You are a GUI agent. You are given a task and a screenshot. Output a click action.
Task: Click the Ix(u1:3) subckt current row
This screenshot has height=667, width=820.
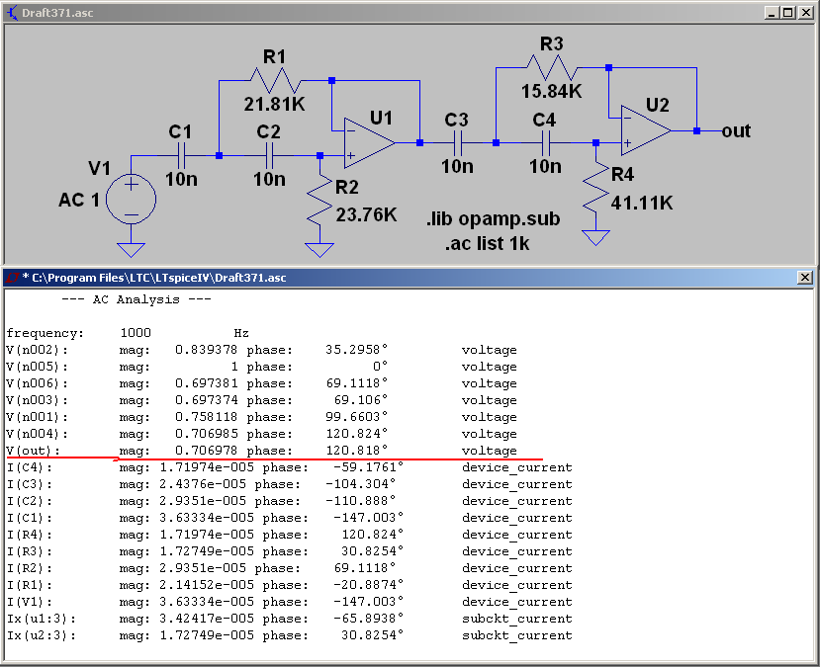pos(289,619)
